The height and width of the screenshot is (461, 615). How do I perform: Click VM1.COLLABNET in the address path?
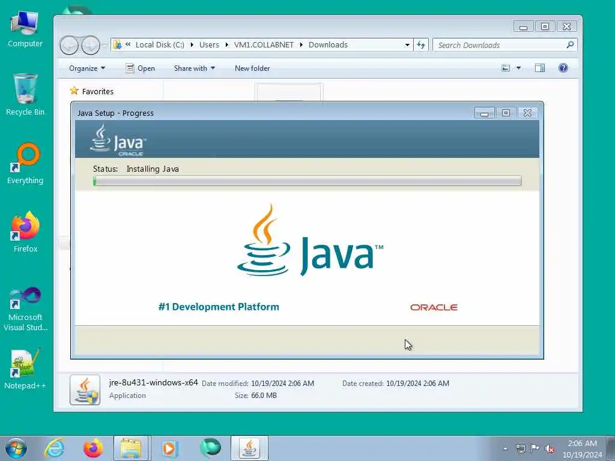click(264, 44)
